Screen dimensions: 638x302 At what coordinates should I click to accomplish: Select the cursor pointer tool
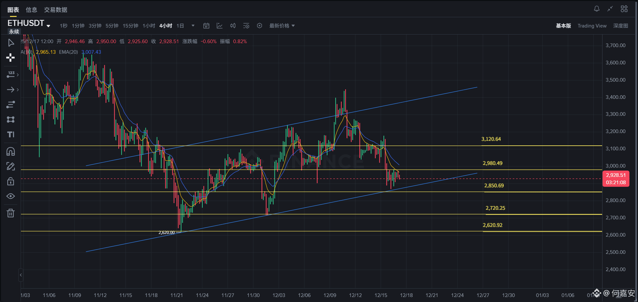(11, 43)
